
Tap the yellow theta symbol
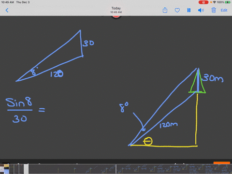(148, 141)
